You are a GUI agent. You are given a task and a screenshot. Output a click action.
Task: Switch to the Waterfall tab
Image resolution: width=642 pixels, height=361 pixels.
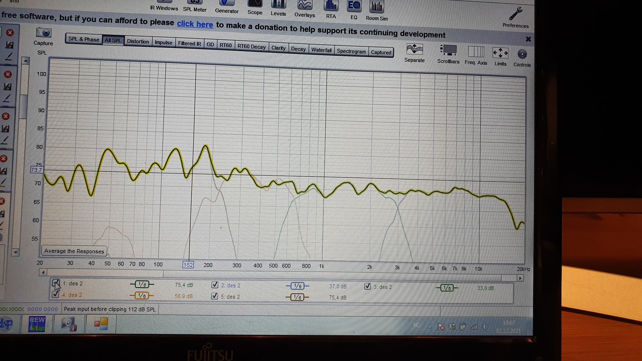click(321, 50)
